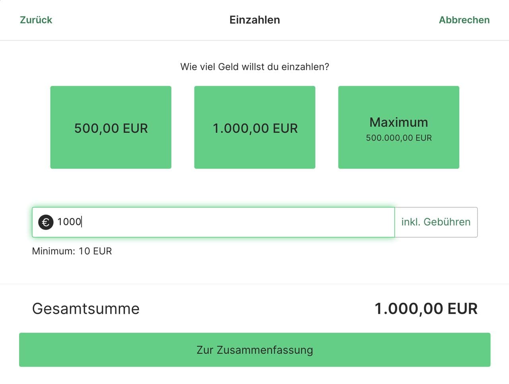Choose the 1.000,00 EUR preset amount
Viewport: 509px width, 384px height.
(254, 128)
